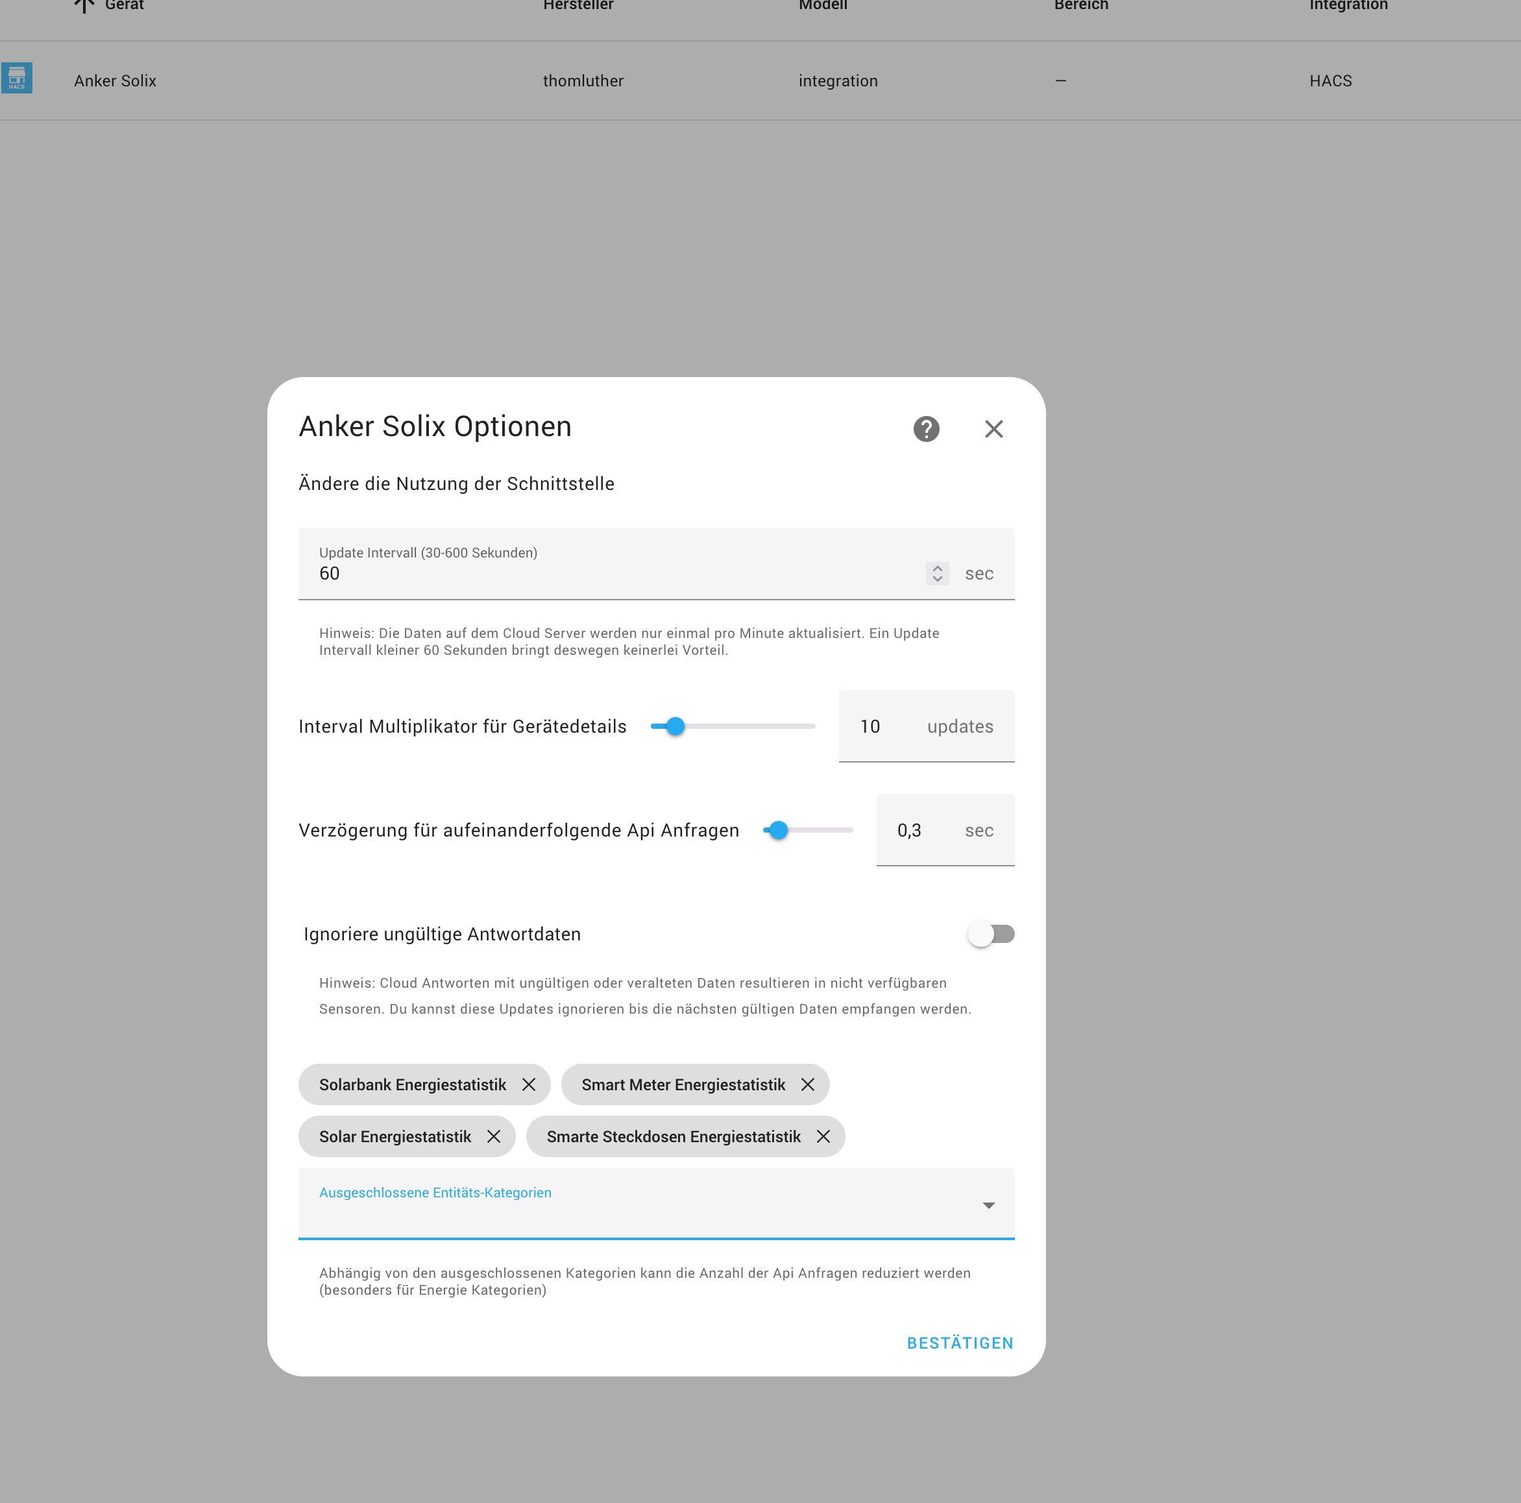Image resolution: width=1521 pixels, height=1503 pixels.
Task: Sort by the Modell column header
Action: [823, 5]
